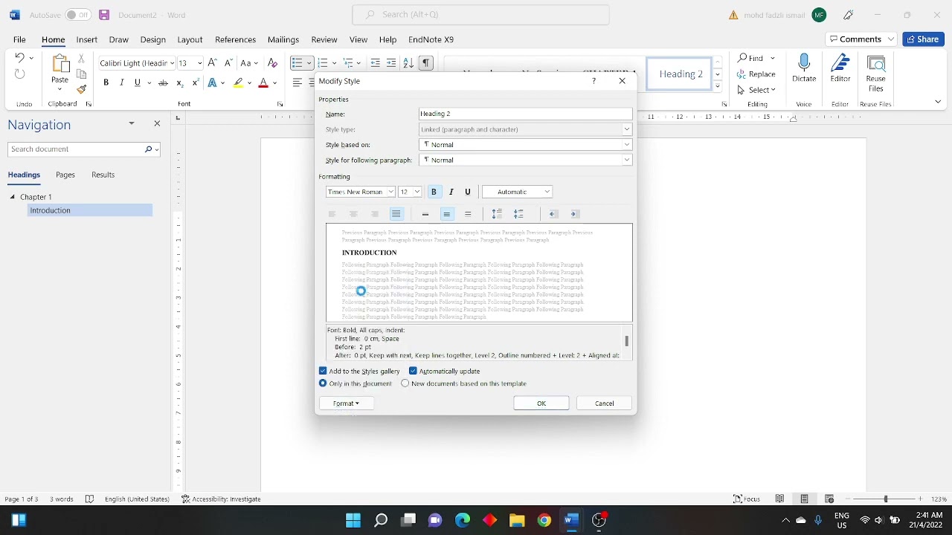
Task: Open the Comments button
Action: tap(862, 39)
